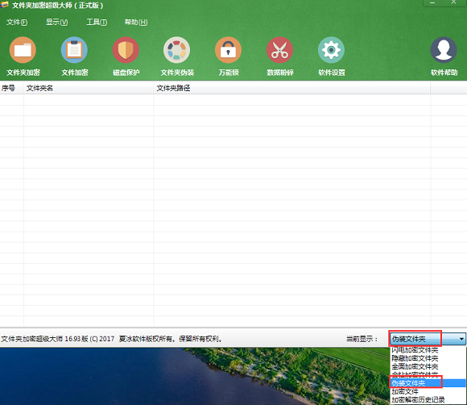The image size is (467, 405).
Task: Sort by 序号 column header
Action: click(x=11, y=88)
